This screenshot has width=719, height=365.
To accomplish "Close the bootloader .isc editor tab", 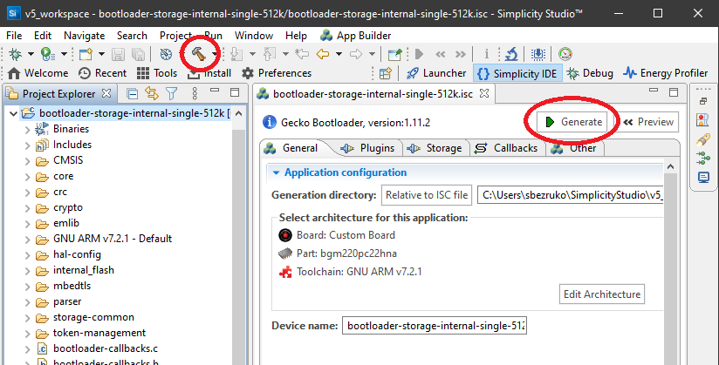I will [x=484, y=94].
